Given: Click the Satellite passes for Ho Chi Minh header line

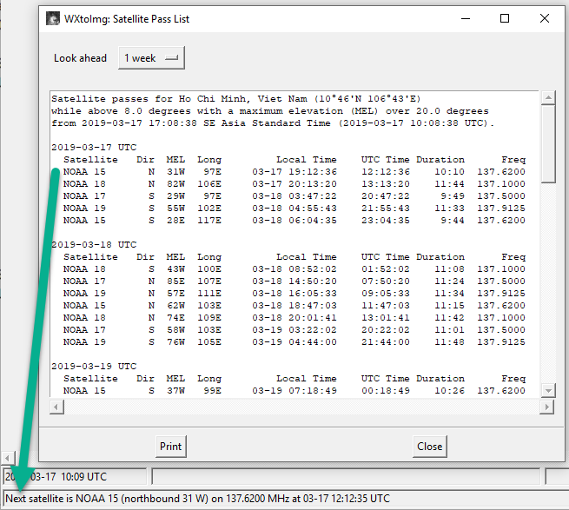Looking at the screenshot, I should (x=236, y=99).
